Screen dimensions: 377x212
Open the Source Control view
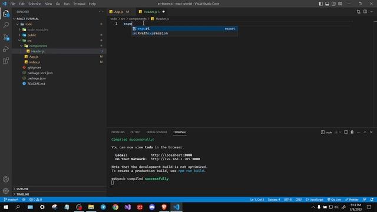click(6, 37)
